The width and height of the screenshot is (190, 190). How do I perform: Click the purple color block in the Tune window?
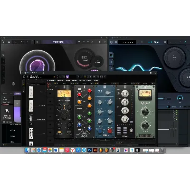coord(17,114)
